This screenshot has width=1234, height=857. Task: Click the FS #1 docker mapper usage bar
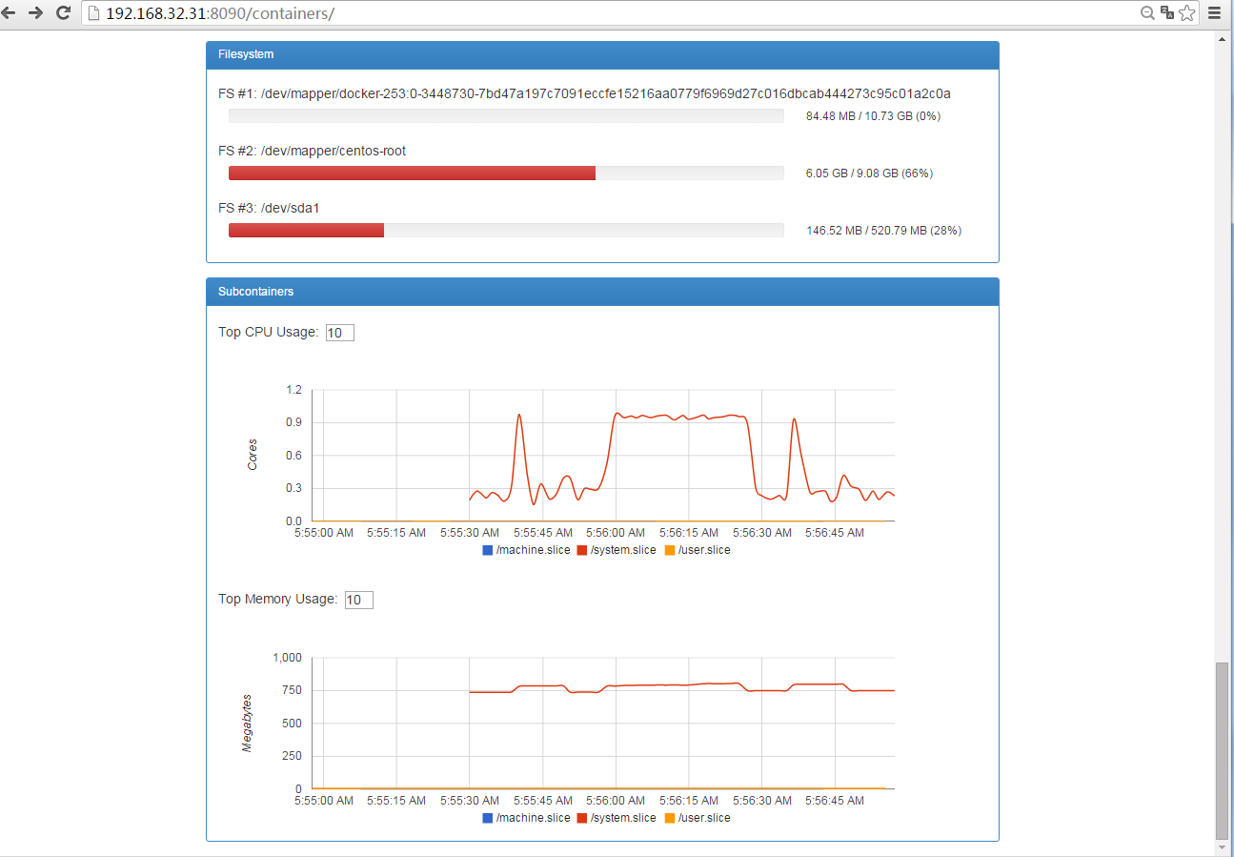(506, 116)
